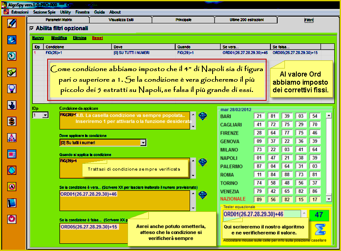Image resolution: width=341 pixels, height=251 pixels.
Task: Click the "Quando" column header
Action: click(x=198, y=47)
